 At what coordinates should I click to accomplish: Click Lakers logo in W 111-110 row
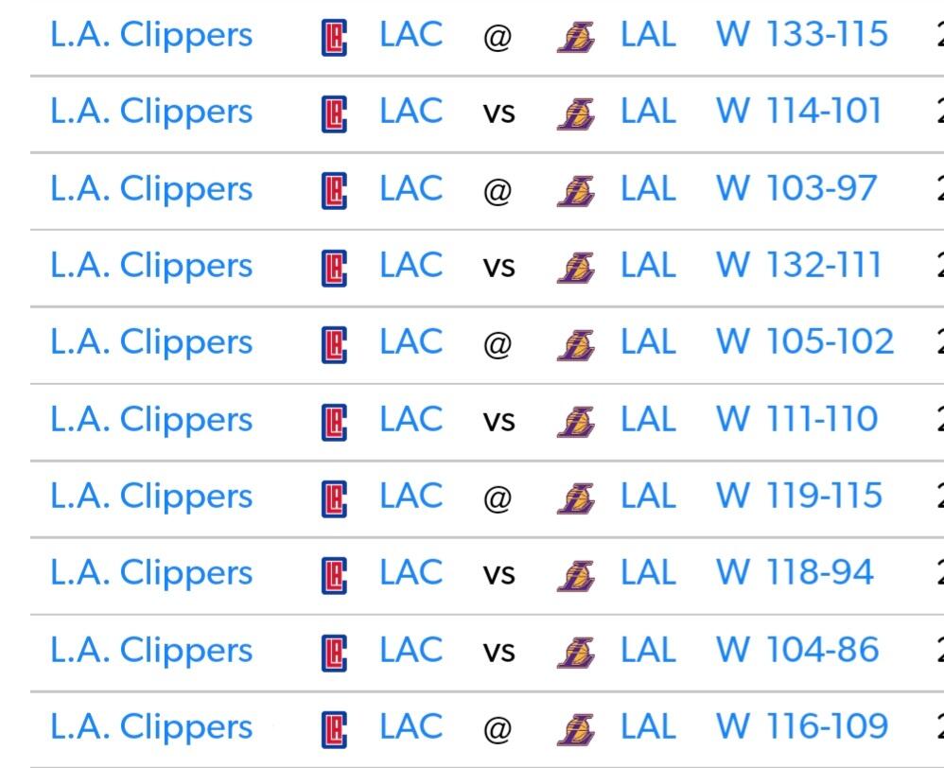[576, 422]
